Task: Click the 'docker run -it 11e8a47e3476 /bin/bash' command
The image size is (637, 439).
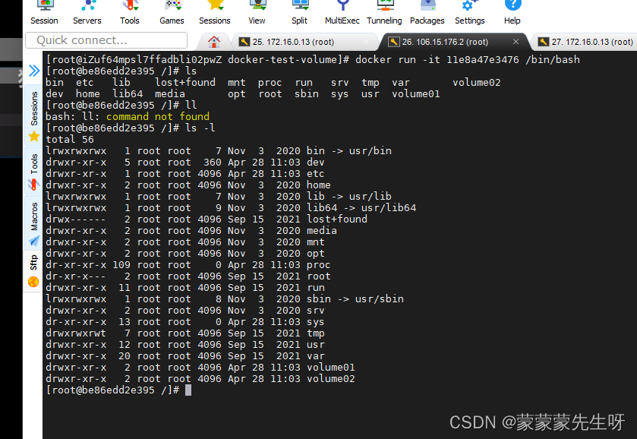Action: [x=467, y=60]
